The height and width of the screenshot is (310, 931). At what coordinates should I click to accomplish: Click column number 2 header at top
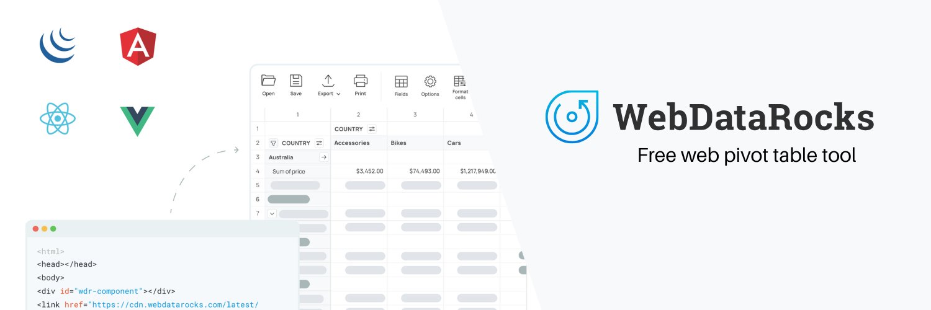(359, 115)
